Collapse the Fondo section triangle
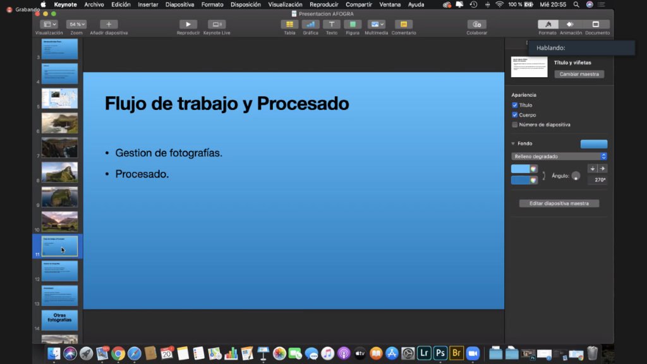 (513, 144)
